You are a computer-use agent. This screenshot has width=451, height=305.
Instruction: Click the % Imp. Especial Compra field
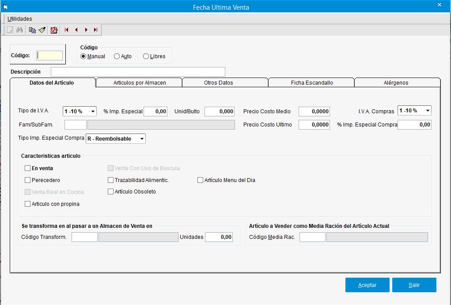click(x=414, y=125)
